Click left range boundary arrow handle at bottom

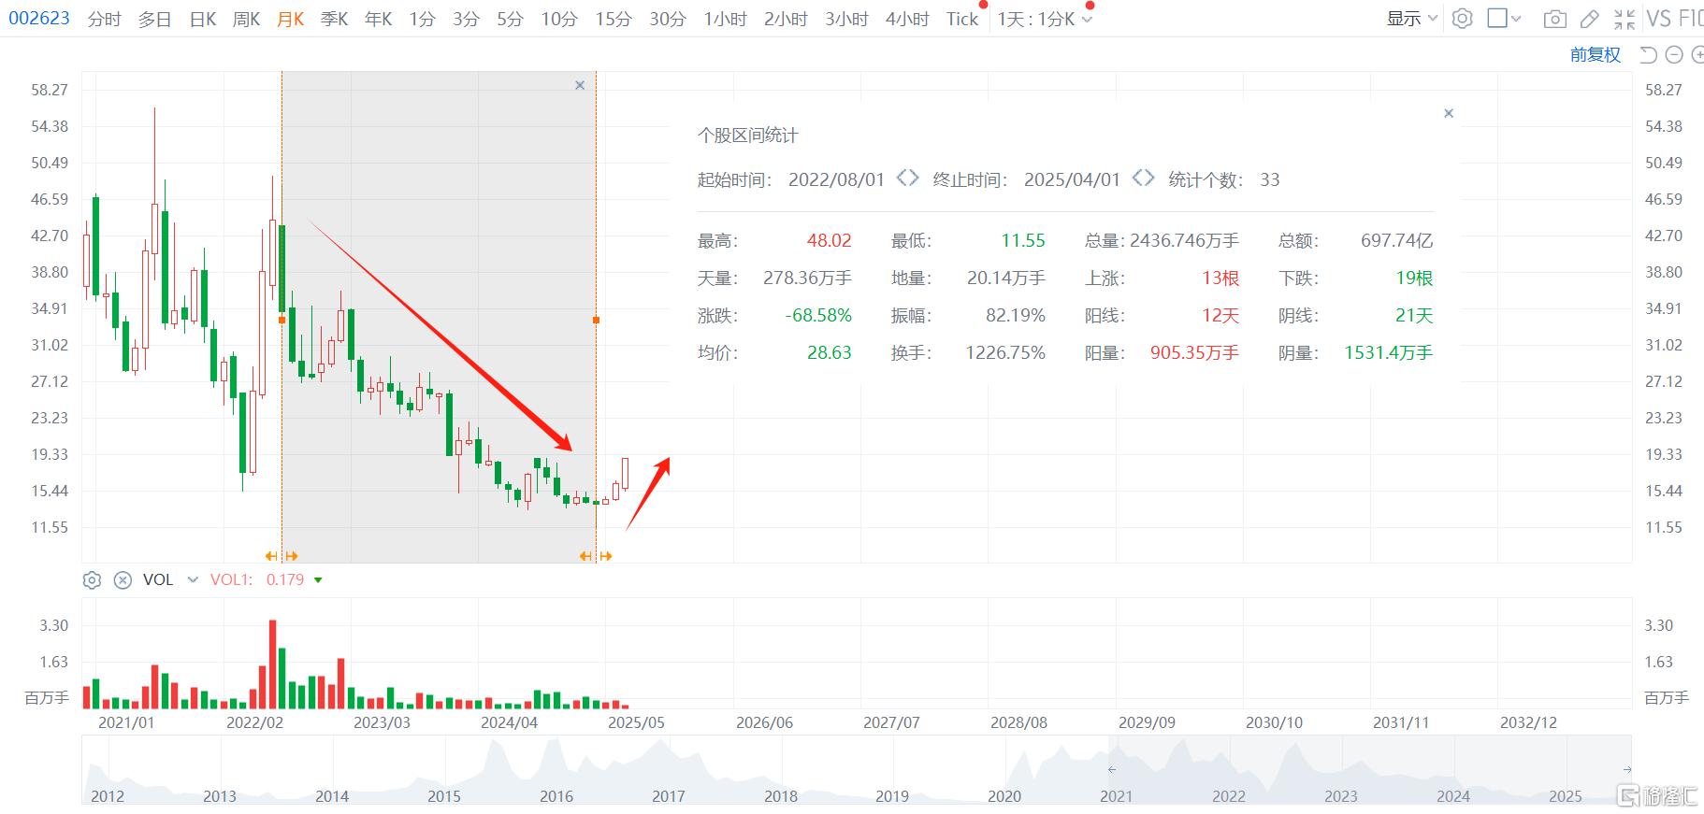(282, 556)
